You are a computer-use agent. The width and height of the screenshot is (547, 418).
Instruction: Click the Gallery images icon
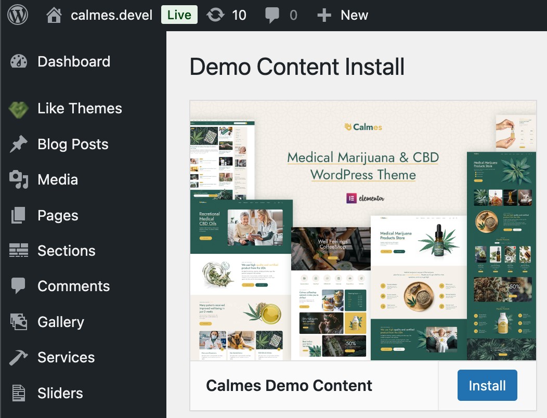19,322
